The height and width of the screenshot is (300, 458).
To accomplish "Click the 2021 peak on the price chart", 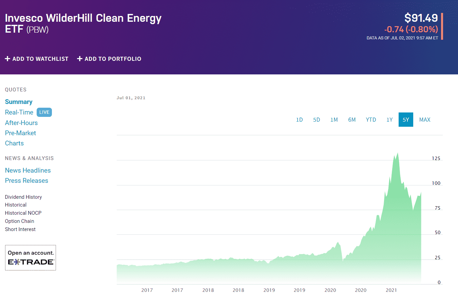I will coord(398,154).
